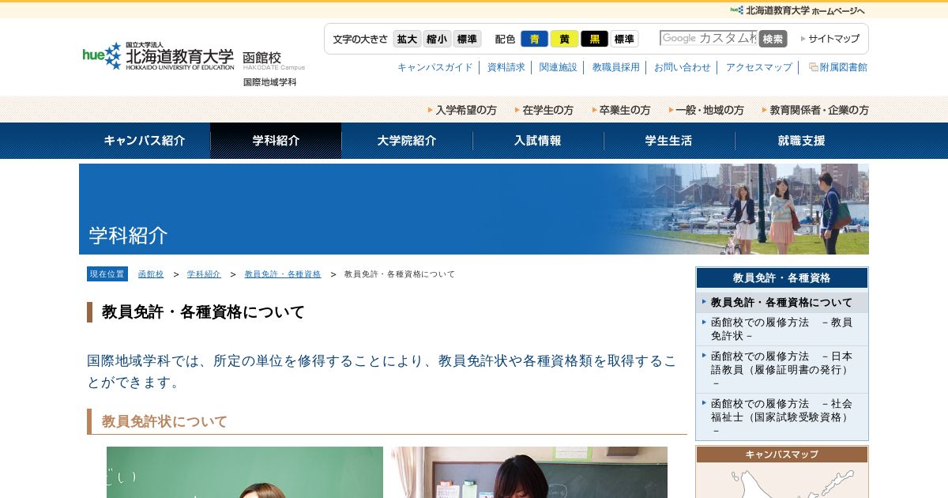Go to 入学希望の方 section
Screen dimensions: 948x498
tap(462, 110)
